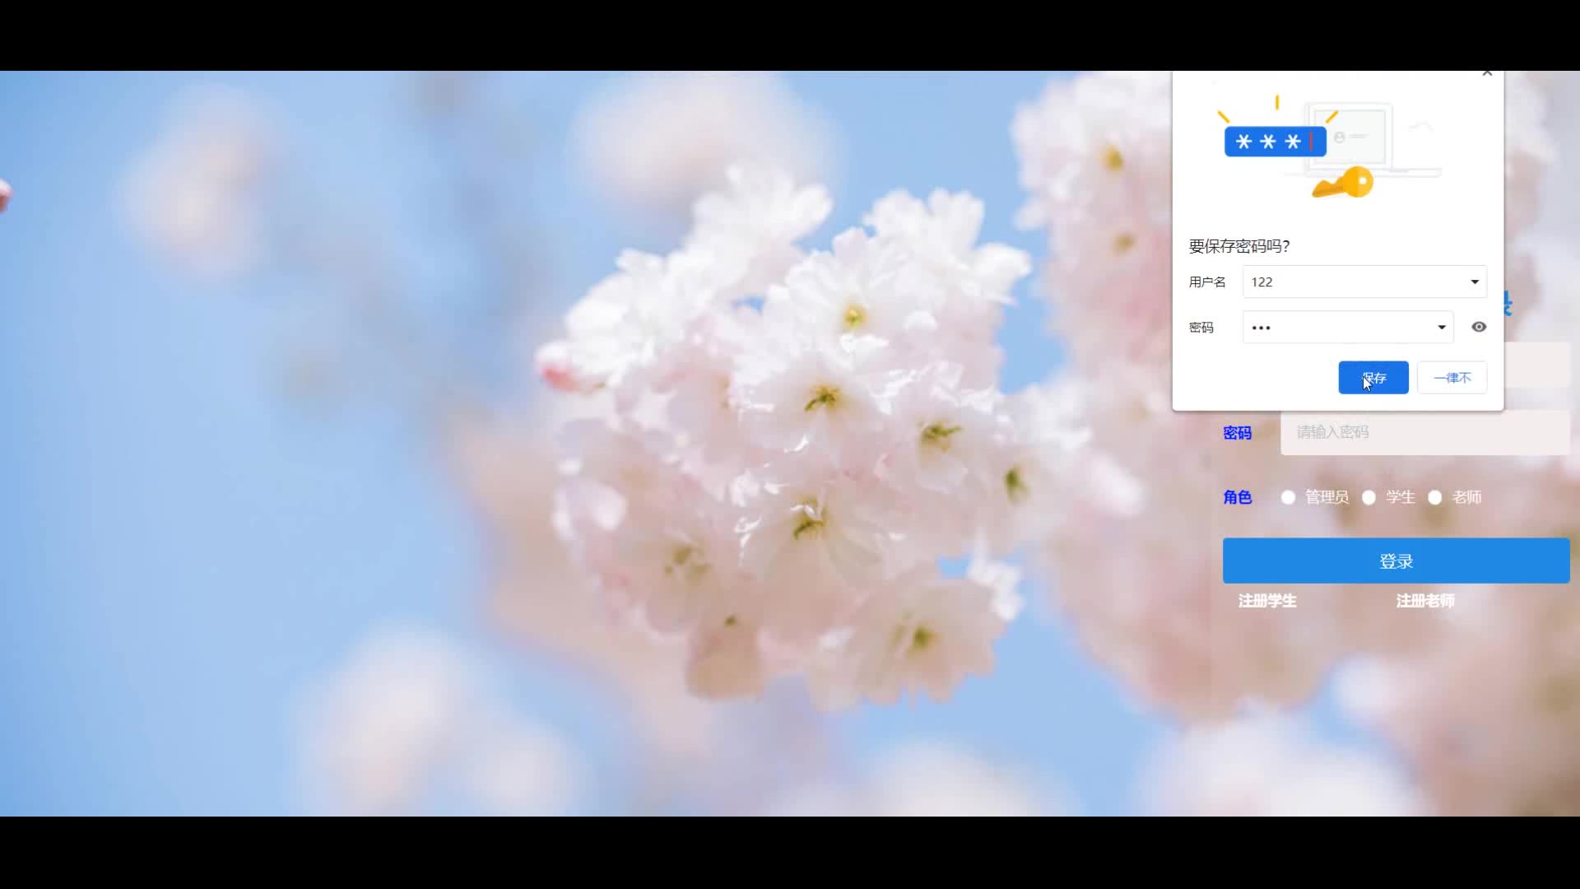Screen dimensions: 1580x889
Task: Focus the 请输入密码 password input field
Action: pyautogui.click(x=1424, y=432)
